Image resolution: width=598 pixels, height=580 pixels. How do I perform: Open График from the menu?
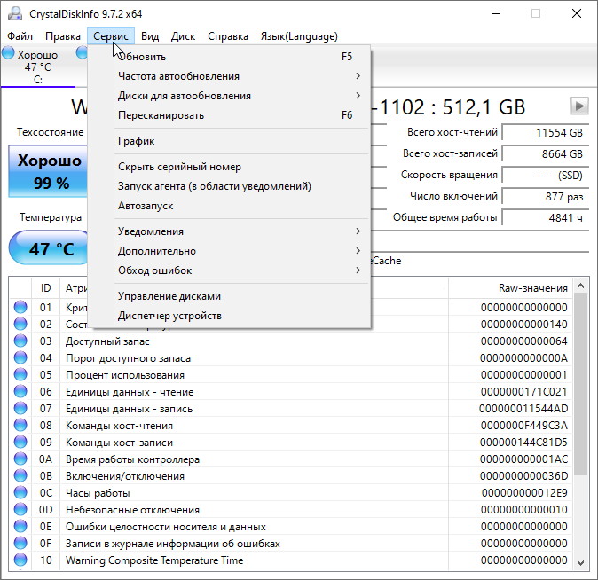click(229, 141)
